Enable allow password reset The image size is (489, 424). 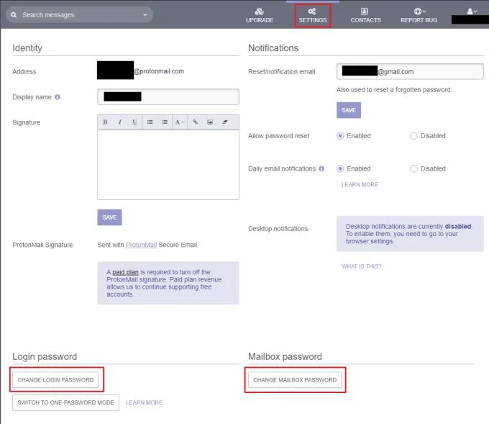coord(340,136)
